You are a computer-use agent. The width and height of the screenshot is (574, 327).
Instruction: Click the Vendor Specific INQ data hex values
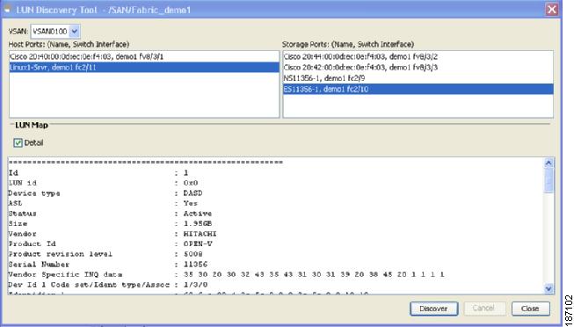pyautogui.click(x=314, y=274)
